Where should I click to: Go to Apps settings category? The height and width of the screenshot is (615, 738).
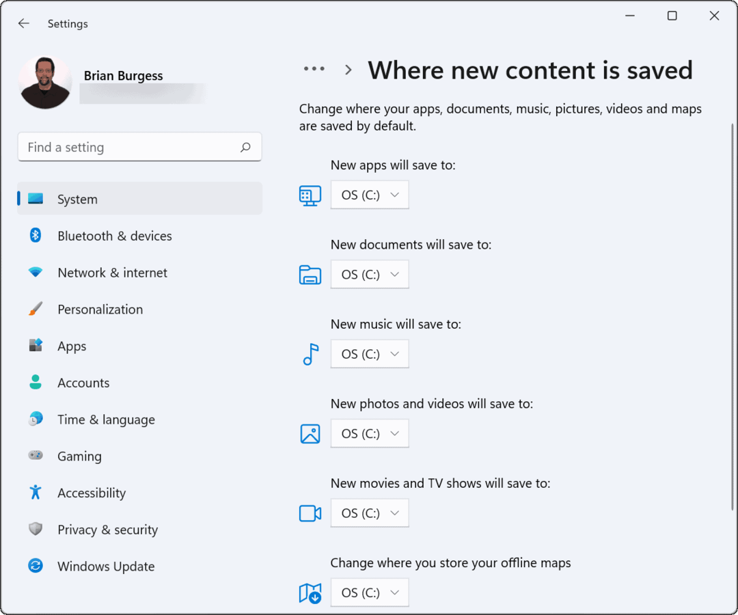pyautogui.click(x=72, y=346)
